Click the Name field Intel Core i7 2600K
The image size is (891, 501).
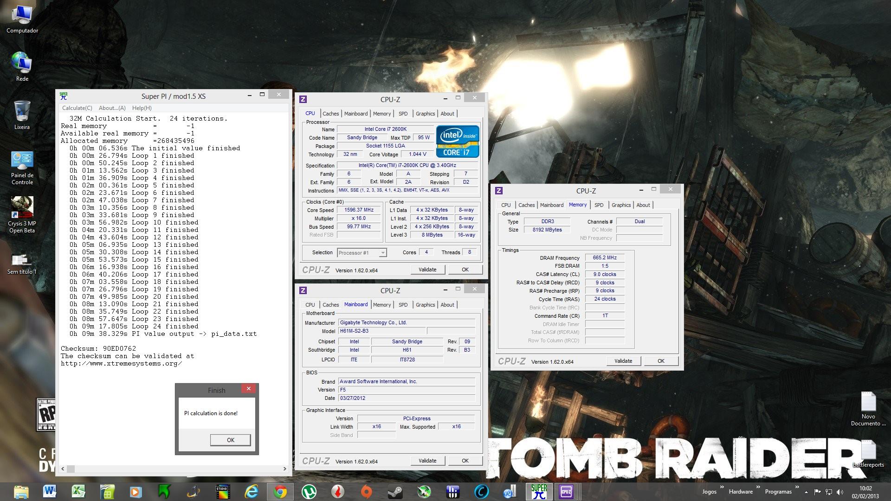[385, 129]
